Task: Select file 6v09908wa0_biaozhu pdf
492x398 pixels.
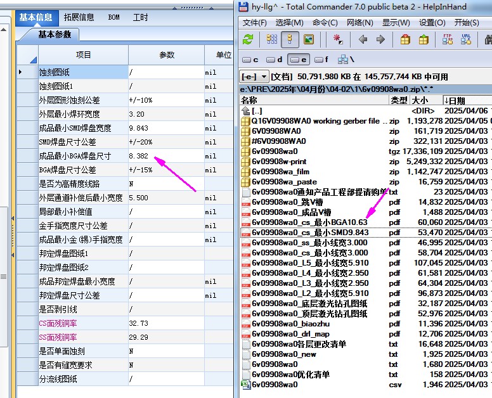Action: click(291, 324)
